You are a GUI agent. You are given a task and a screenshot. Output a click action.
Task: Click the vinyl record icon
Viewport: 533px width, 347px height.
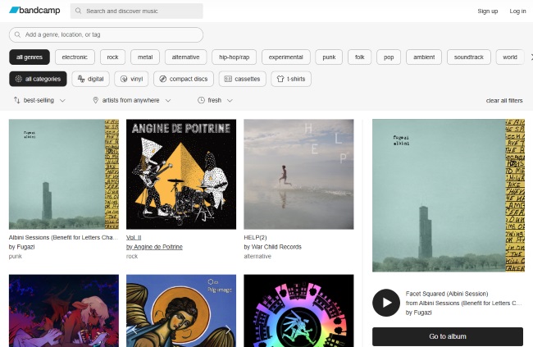tap(124, 79)
